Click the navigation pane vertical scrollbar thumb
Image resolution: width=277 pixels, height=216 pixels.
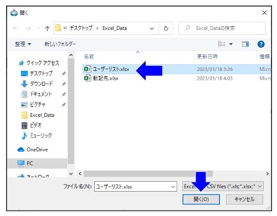point(71,111)
